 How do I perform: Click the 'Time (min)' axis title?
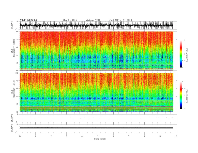[x=100, y=139]
